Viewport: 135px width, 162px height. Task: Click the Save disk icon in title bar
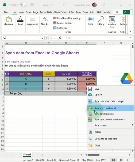32,5
